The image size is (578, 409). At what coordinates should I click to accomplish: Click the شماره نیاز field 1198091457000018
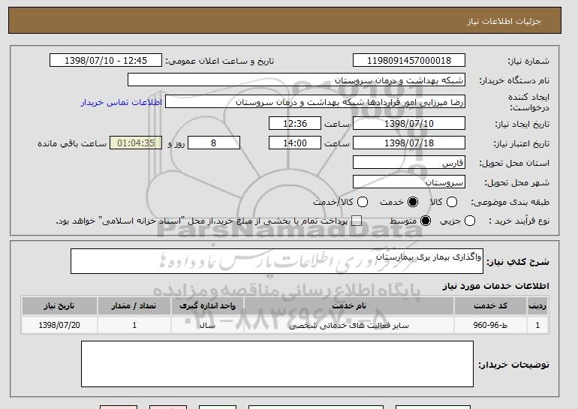[x=409, y=61]
